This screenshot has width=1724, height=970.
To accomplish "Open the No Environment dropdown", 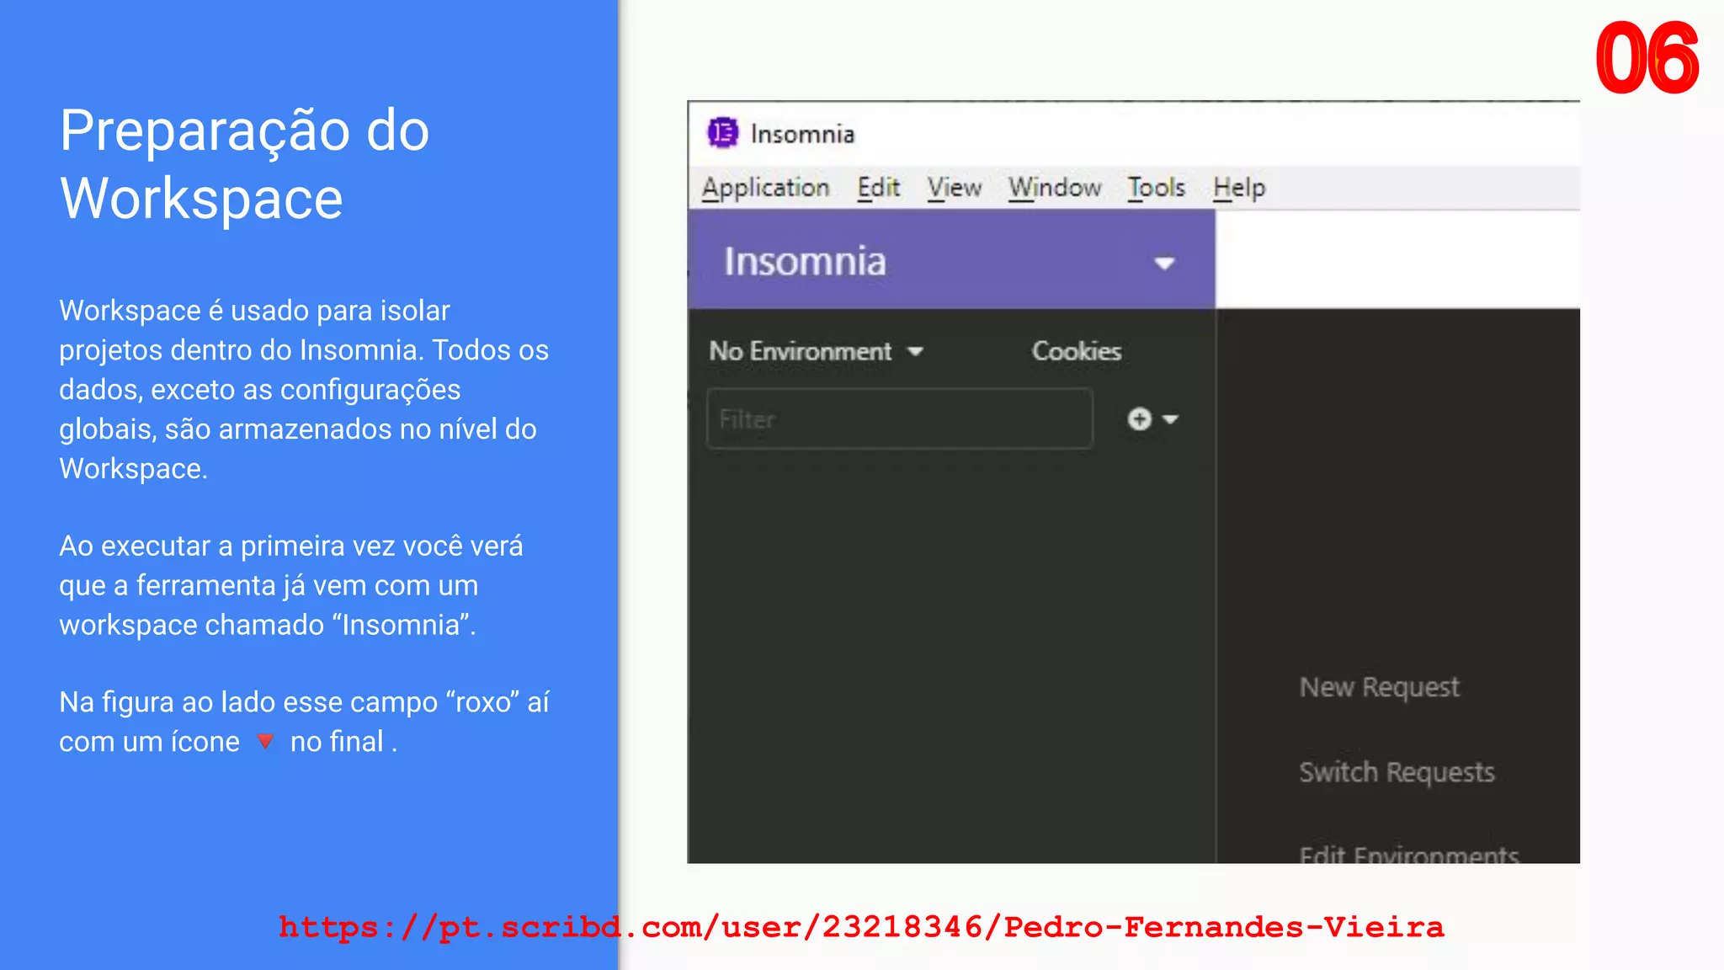I will tap(816, 351).
